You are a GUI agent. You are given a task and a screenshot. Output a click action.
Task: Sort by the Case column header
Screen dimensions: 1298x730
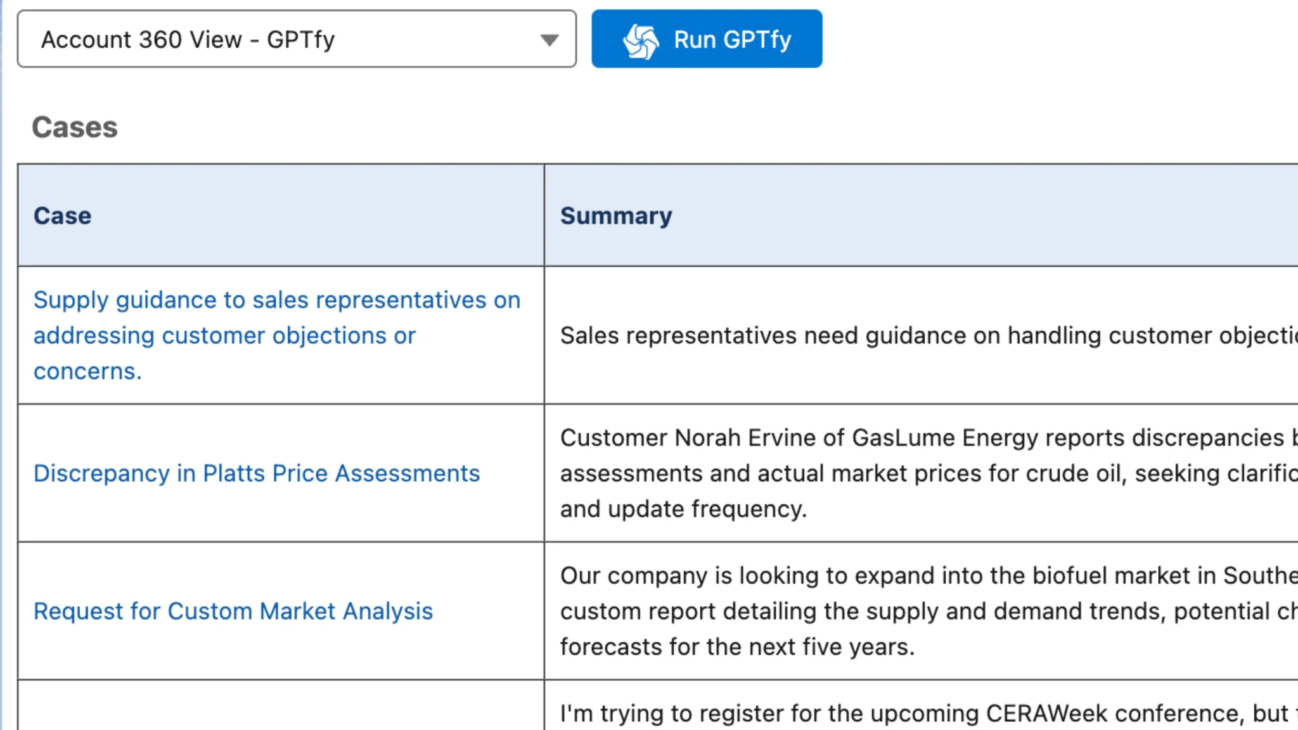[x=61, y=215]
